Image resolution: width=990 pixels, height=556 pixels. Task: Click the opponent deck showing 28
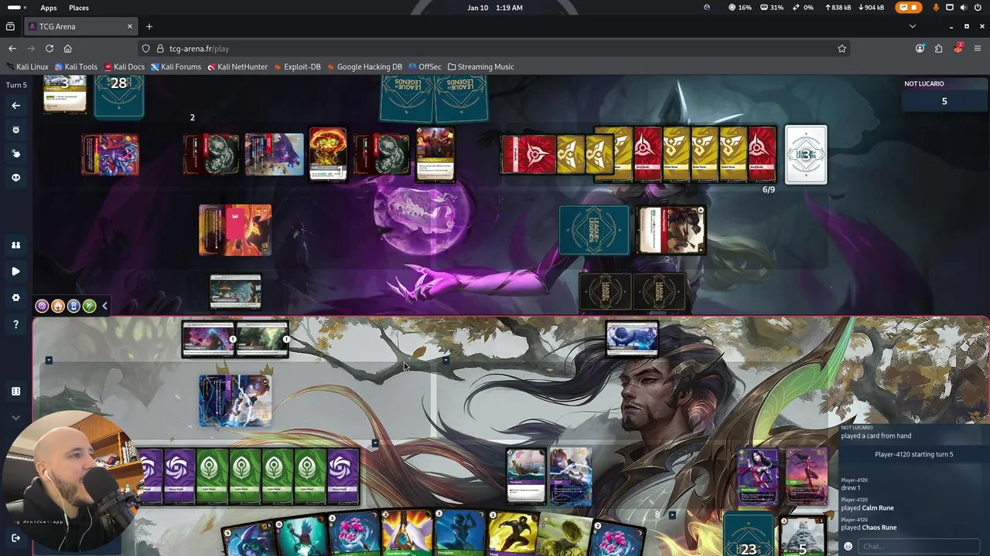click(x=118, y=97)
